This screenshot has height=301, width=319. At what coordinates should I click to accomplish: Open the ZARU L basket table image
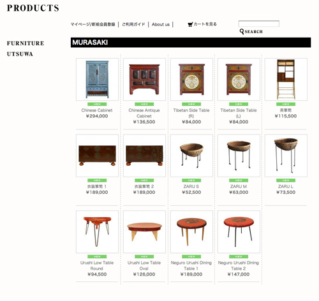pos(286,156)
